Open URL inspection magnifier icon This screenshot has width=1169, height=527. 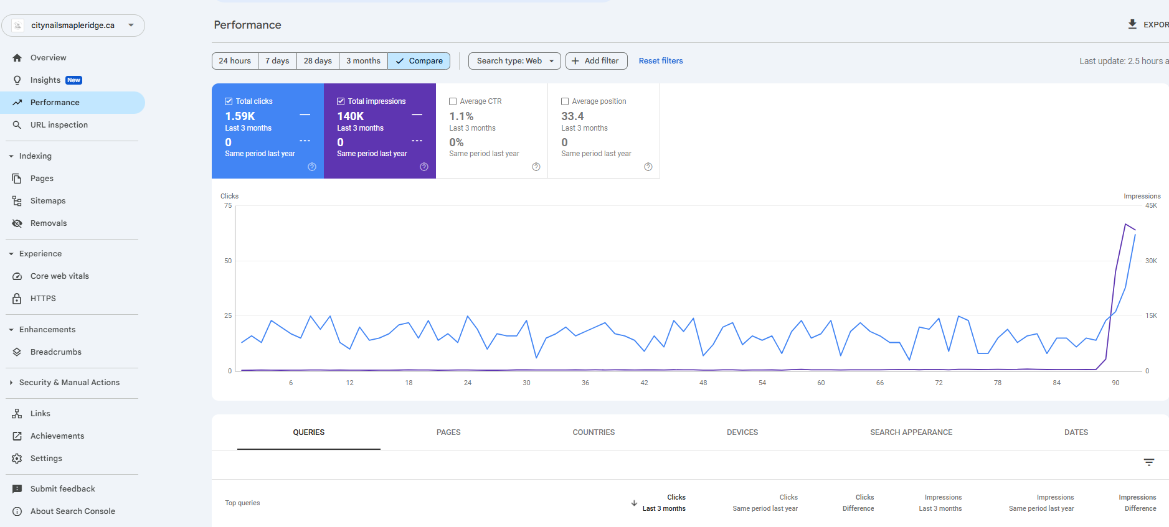(17, 125)
